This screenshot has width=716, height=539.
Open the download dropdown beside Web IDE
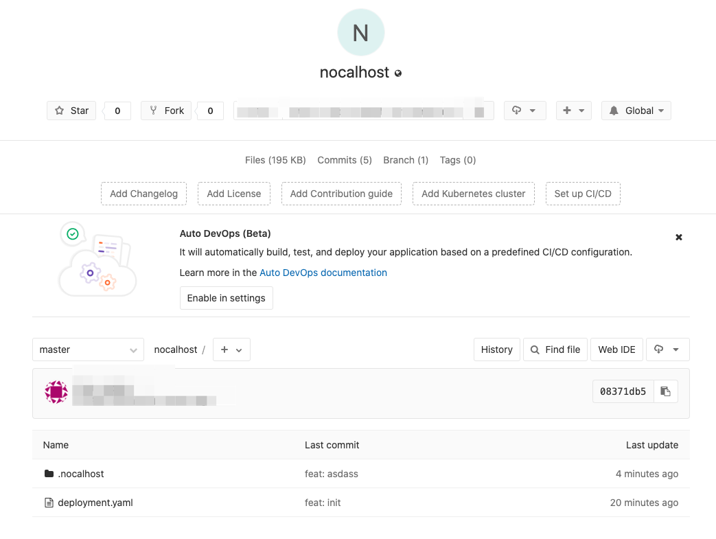[667, 349]
